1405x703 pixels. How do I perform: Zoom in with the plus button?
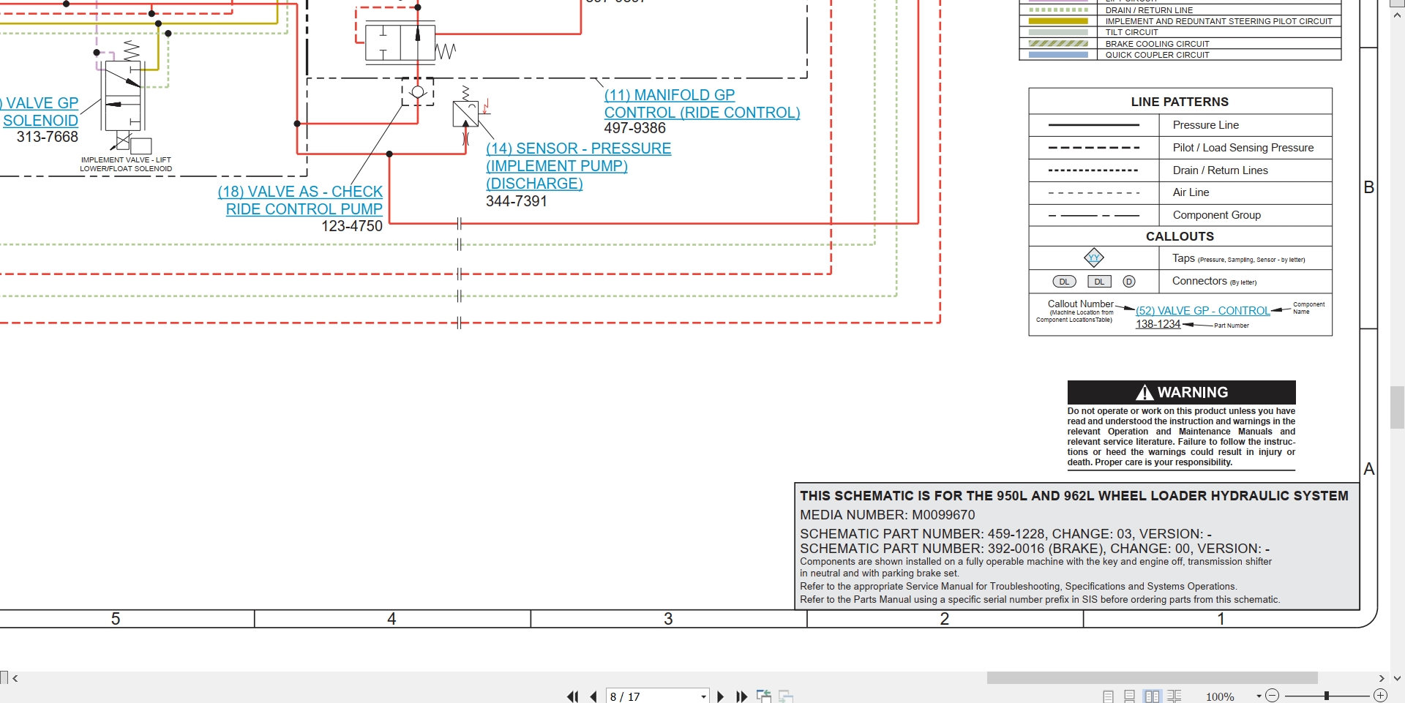point(1380,696)
